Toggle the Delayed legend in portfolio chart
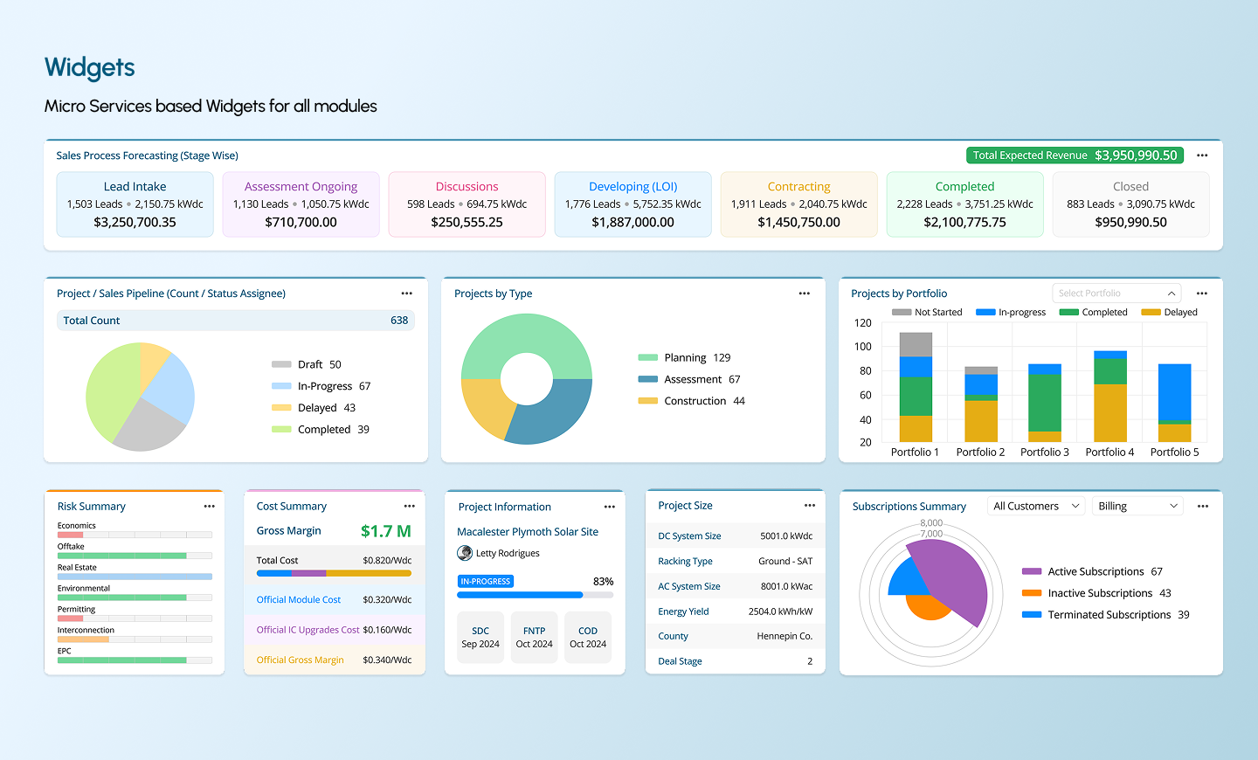 point(1170,312)
